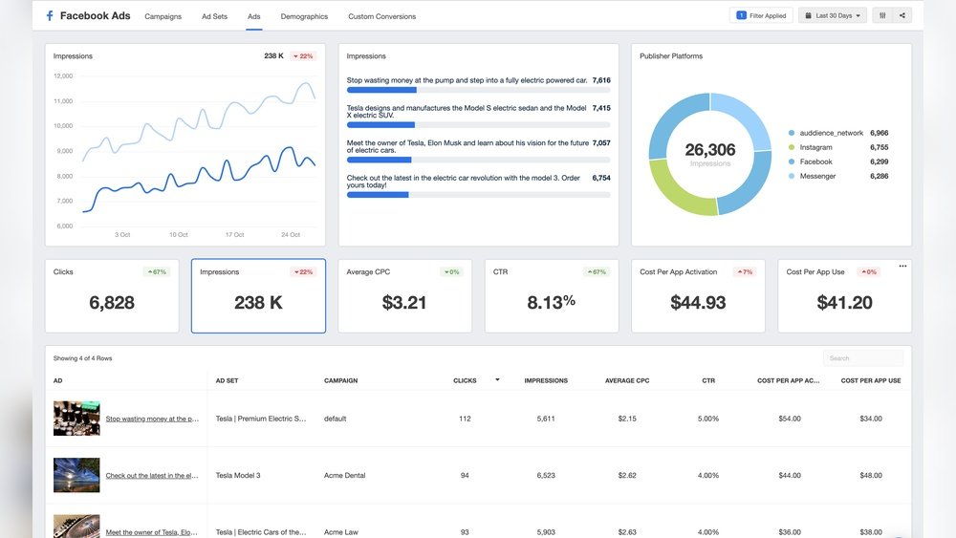Open the Campaigns tab

163,16
